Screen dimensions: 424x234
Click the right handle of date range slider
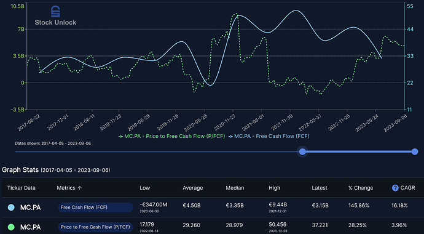[415, 151]
